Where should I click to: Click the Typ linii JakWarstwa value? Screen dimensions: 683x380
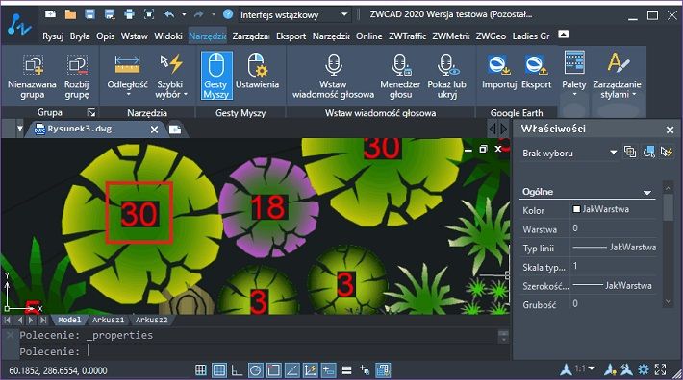click(614, 248)
